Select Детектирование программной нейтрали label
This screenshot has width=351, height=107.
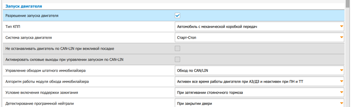pyautogui.click(x=40, y=103)
